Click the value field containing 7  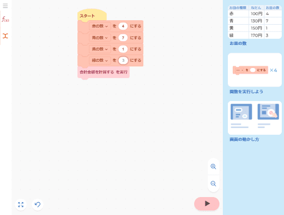pos(123,38)
